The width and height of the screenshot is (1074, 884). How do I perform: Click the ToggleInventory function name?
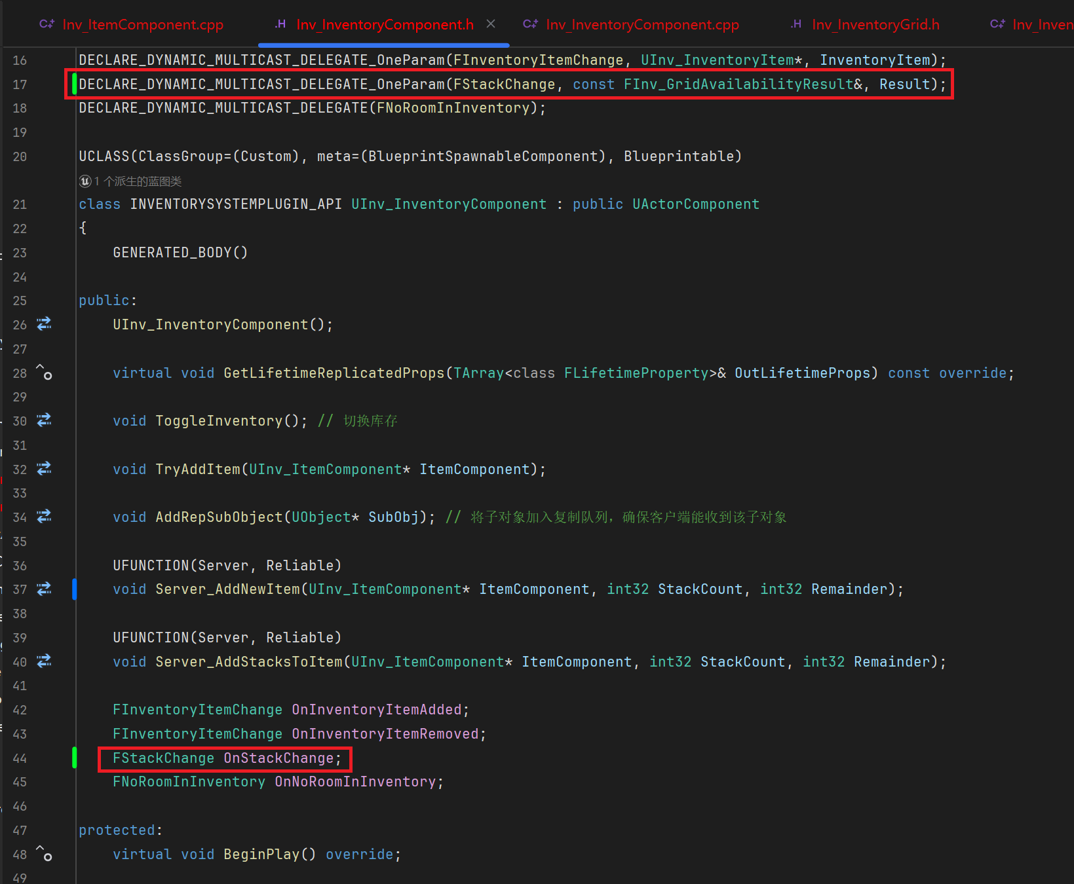[219, 421]
